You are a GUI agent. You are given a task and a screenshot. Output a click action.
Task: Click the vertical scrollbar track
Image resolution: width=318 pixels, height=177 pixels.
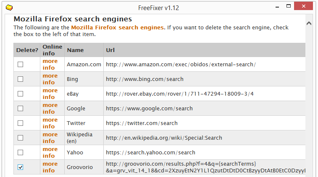coord(309,101)
